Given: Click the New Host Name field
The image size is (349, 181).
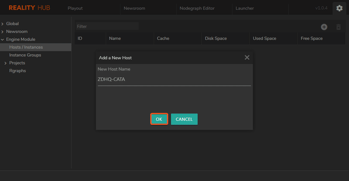Looking at the screenshot, I should tap(174, 79).
